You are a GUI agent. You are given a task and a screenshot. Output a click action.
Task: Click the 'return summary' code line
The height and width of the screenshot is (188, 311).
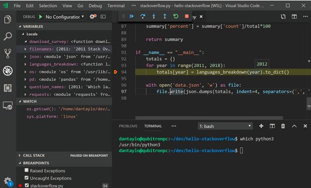point(164,39)
